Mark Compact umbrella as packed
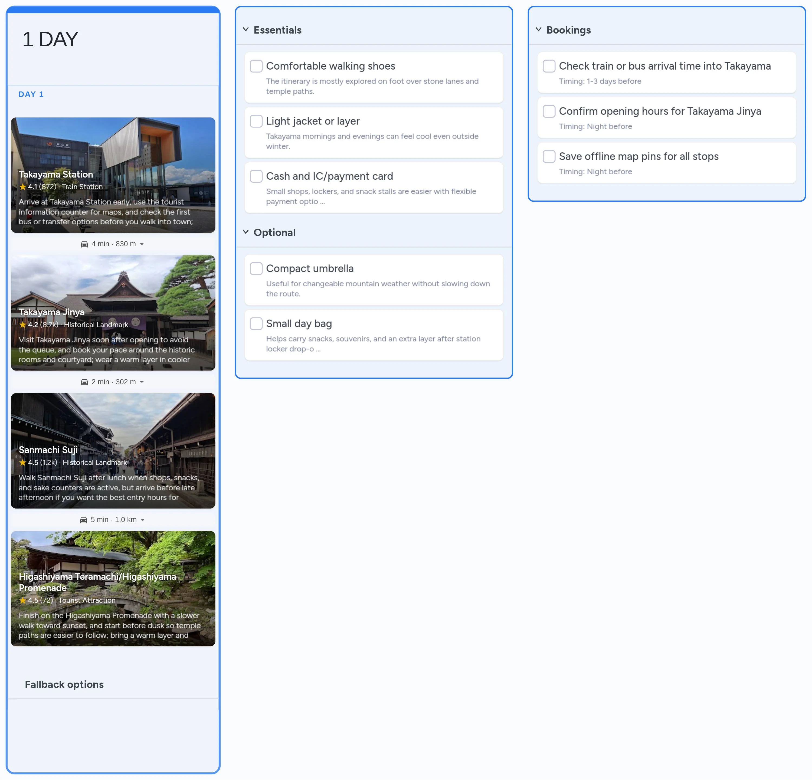This screenshot has width=812, height=780. pyautogui.click(x=256, y=268)
